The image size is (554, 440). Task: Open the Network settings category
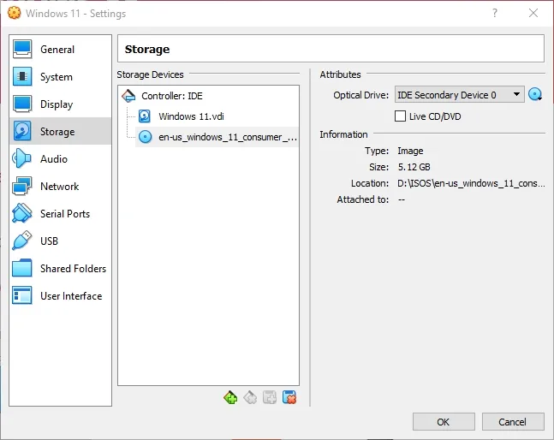pyautogui.click(x=61, y=186)
